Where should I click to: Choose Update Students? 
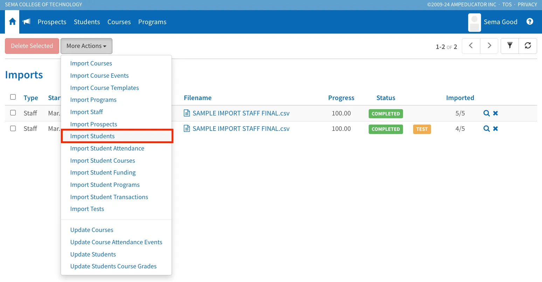pyautogui.click(x=93, y=254)
